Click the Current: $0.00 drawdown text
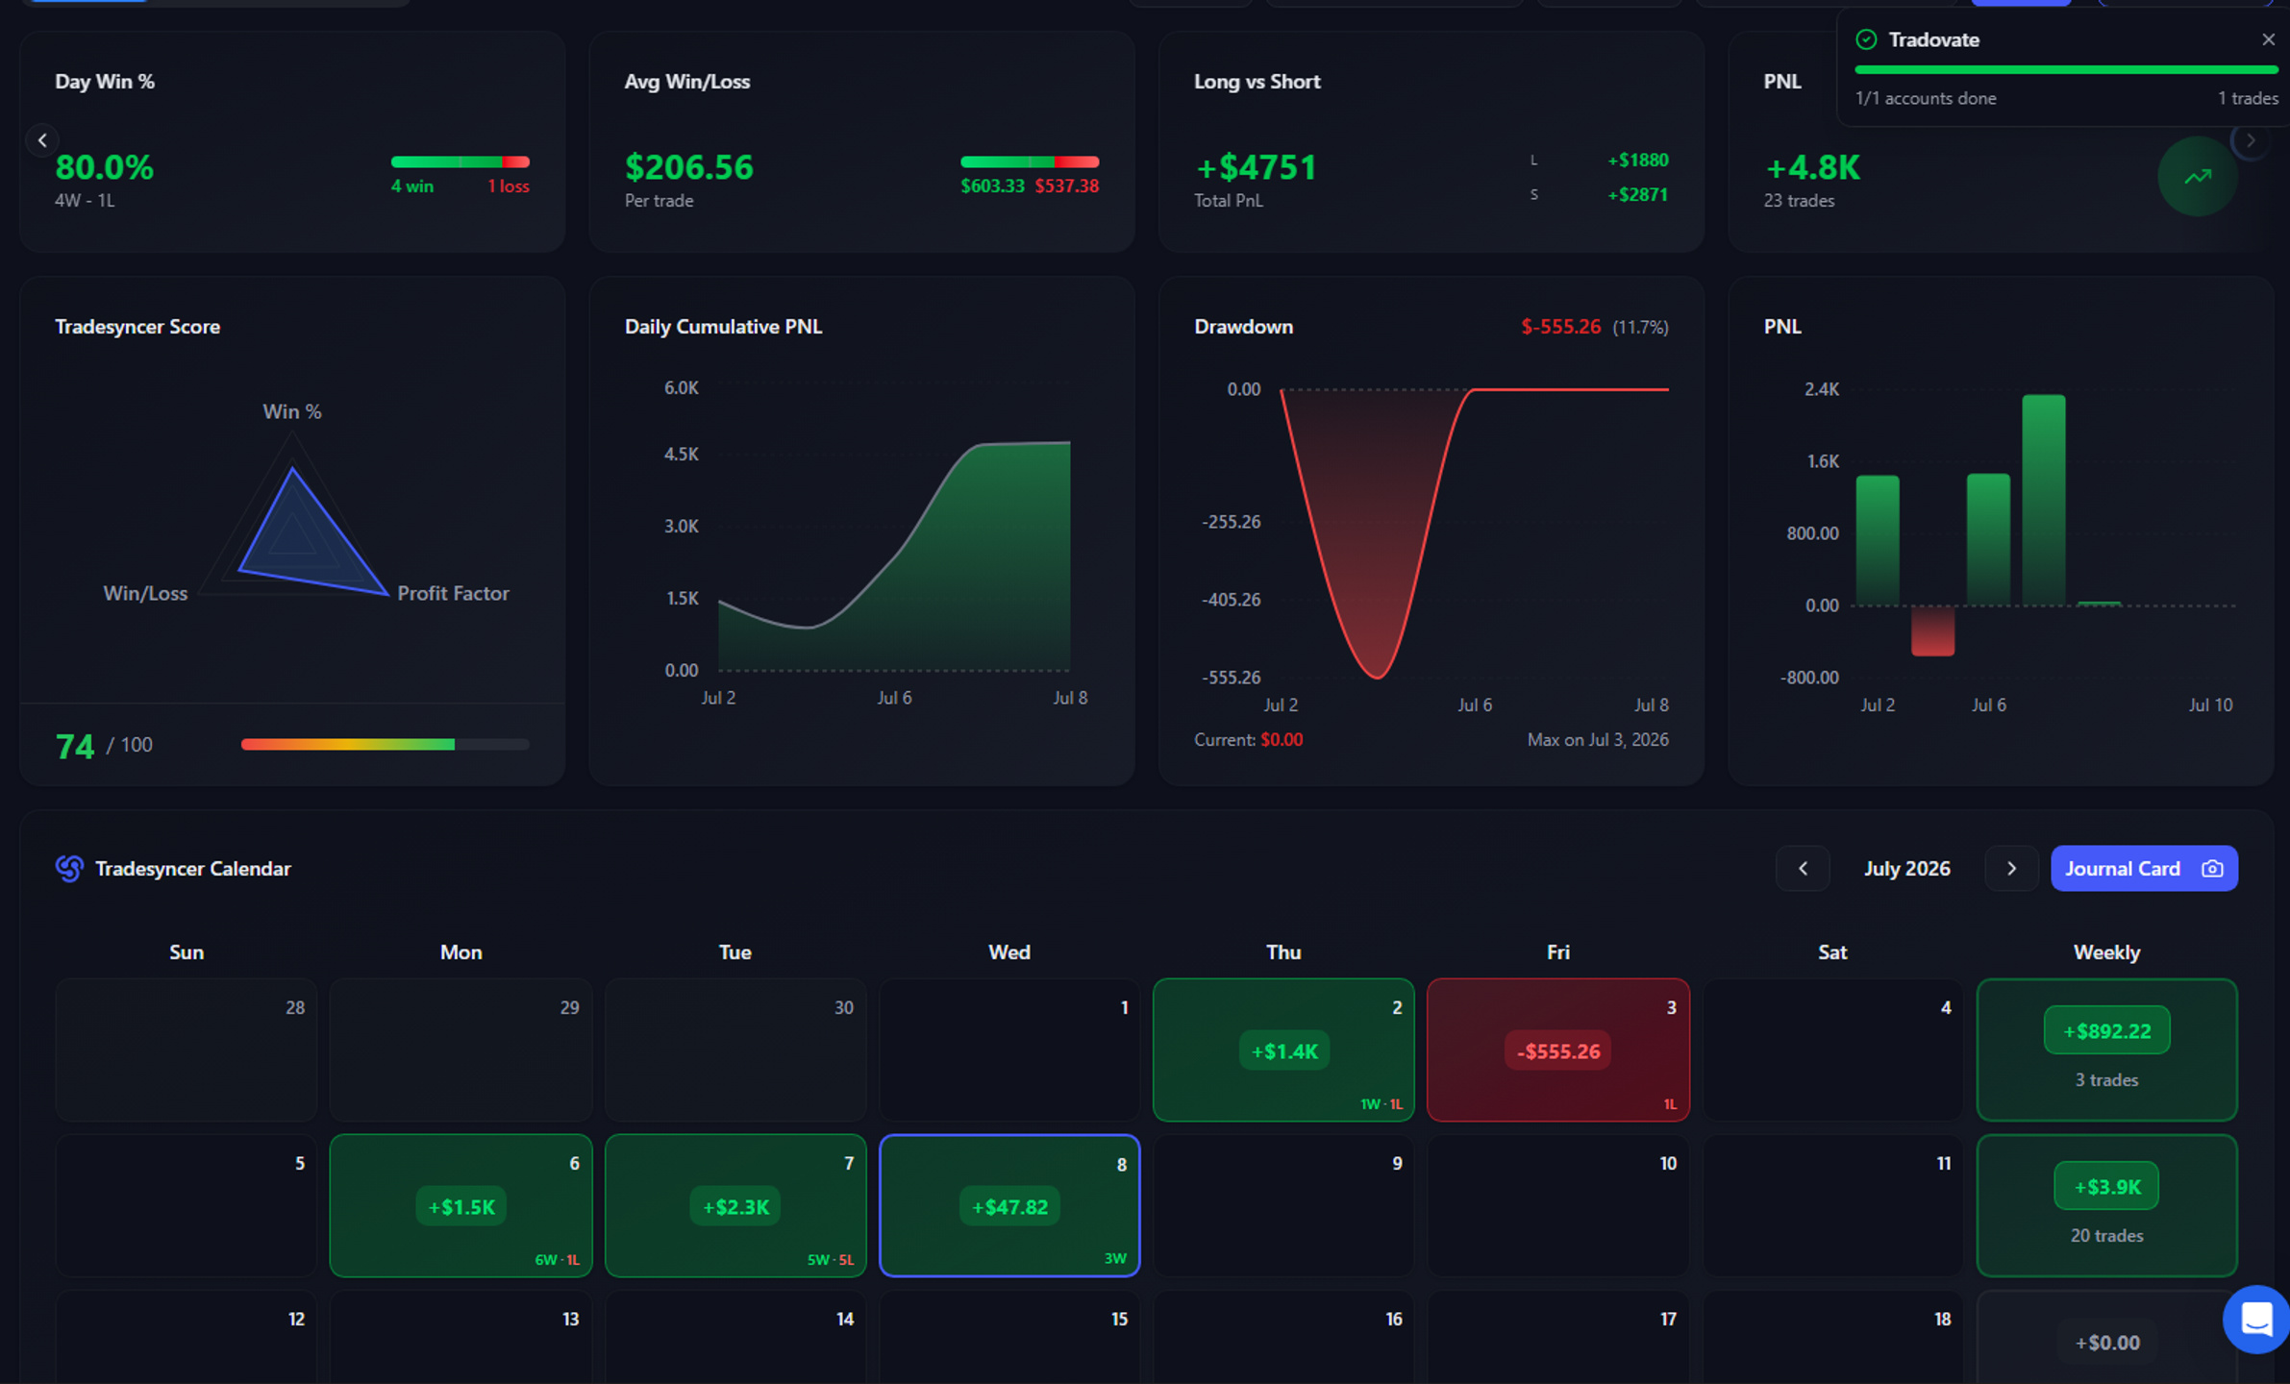The height and width of the screenshot is (1384, 2290). coord(1248,739)
